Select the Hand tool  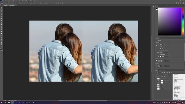1,43
